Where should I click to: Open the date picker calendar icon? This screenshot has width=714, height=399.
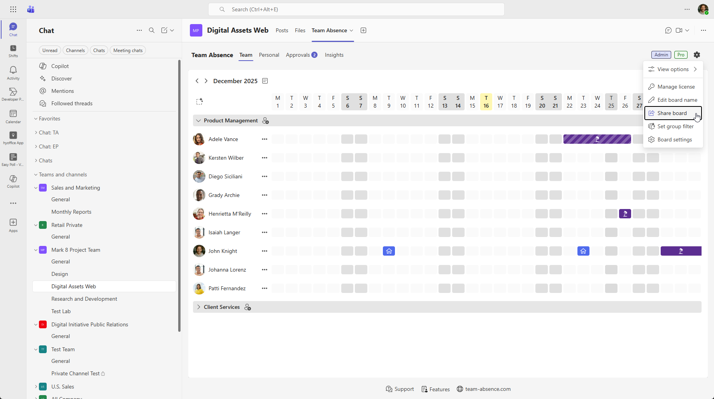point(265,81)
